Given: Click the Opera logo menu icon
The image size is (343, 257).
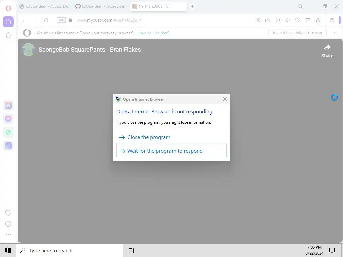Looking at the screenshot, I should tap(8, 8).
